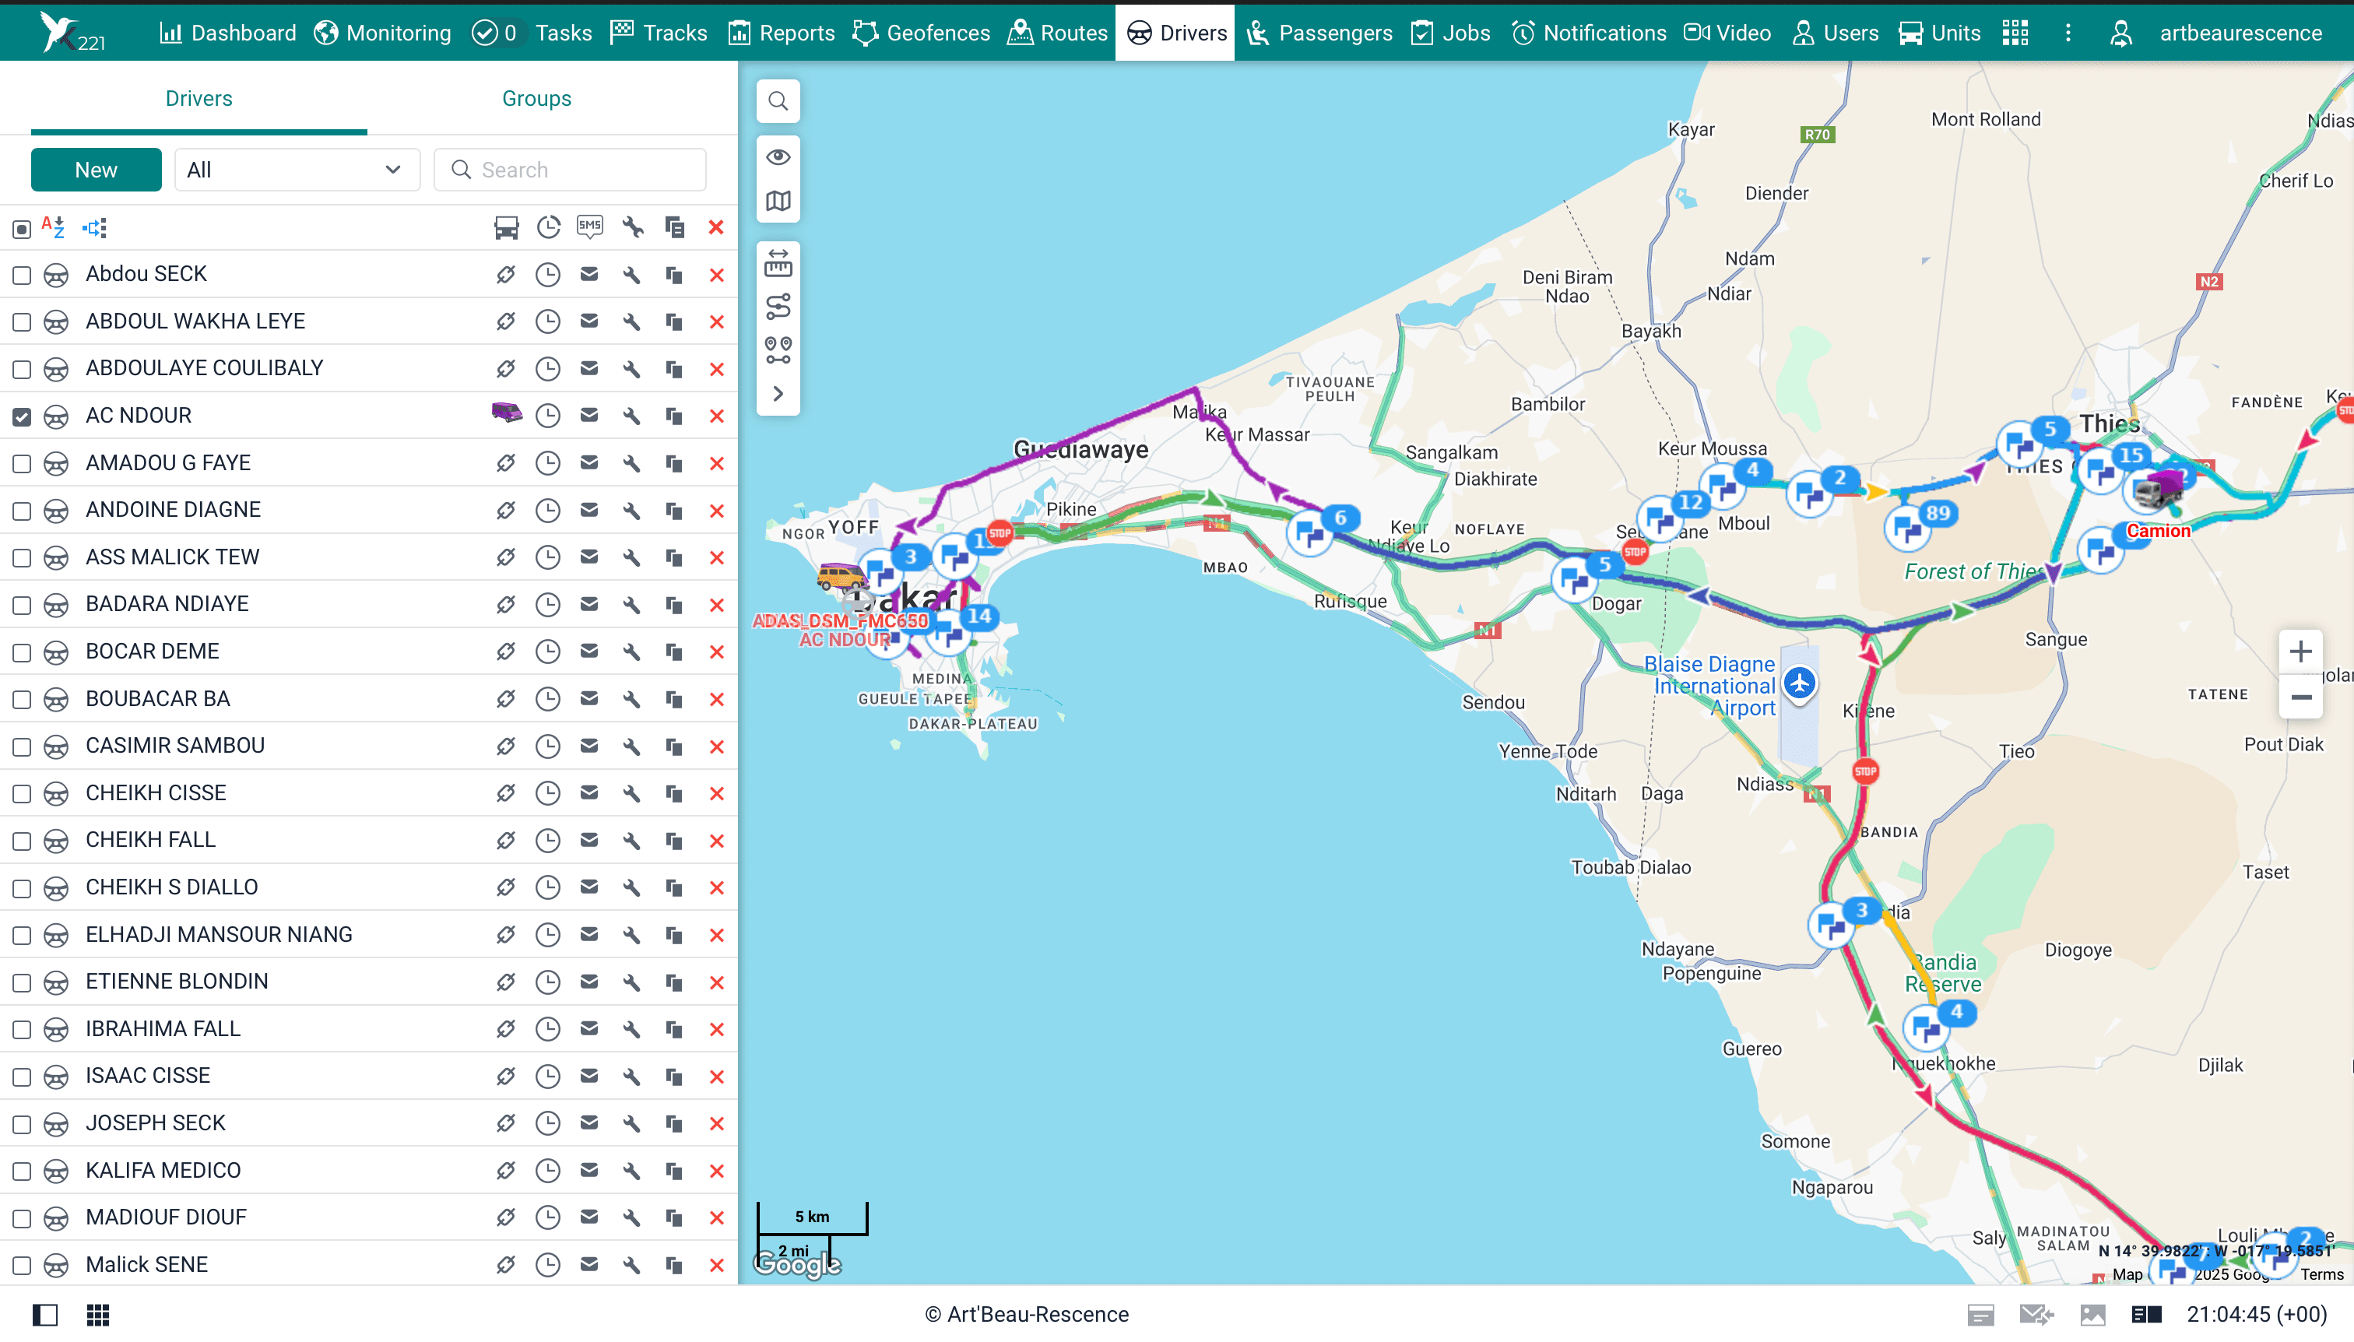Check the BADARA NDIAYE checkbox

pyautogui.click(x=22, y=606)
